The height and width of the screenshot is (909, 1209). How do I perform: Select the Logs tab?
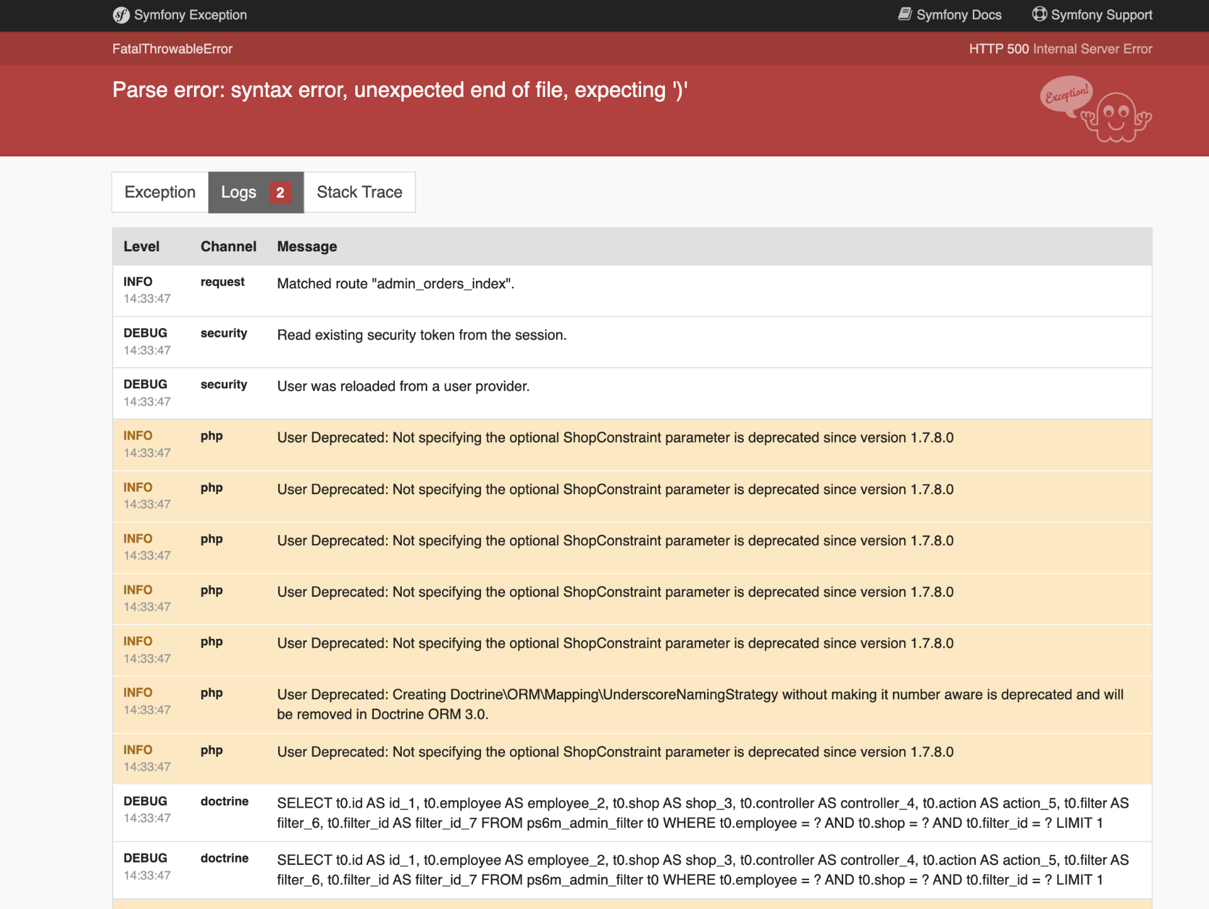click(239, 193)
